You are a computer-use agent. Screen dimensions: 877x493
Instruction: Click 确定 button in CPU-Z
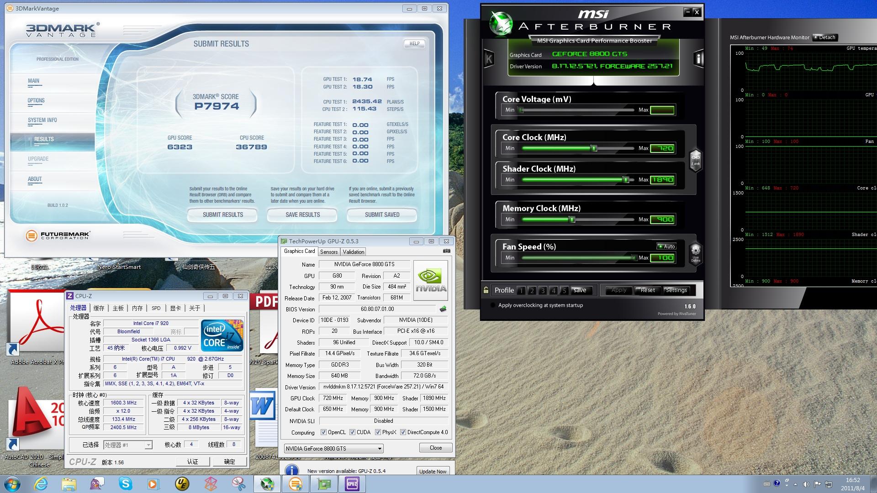coord(230,462)
